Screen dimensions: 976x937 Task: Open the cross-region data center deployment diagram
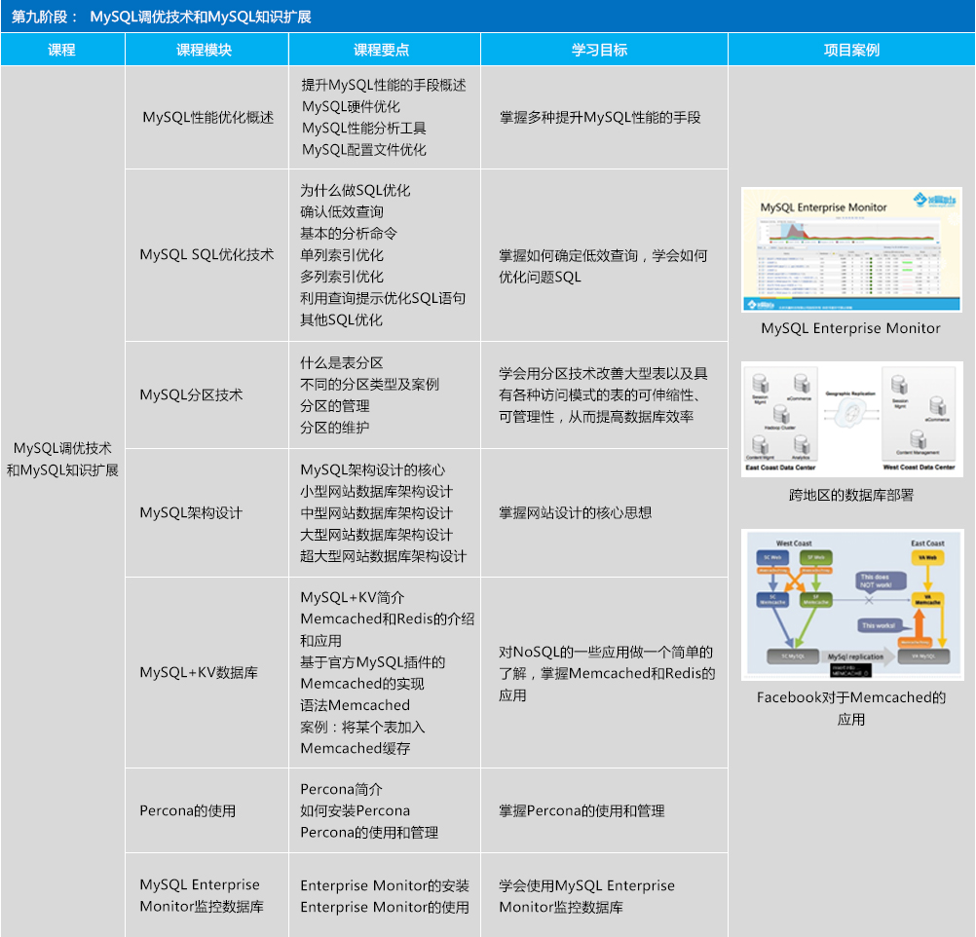[851, 419]
